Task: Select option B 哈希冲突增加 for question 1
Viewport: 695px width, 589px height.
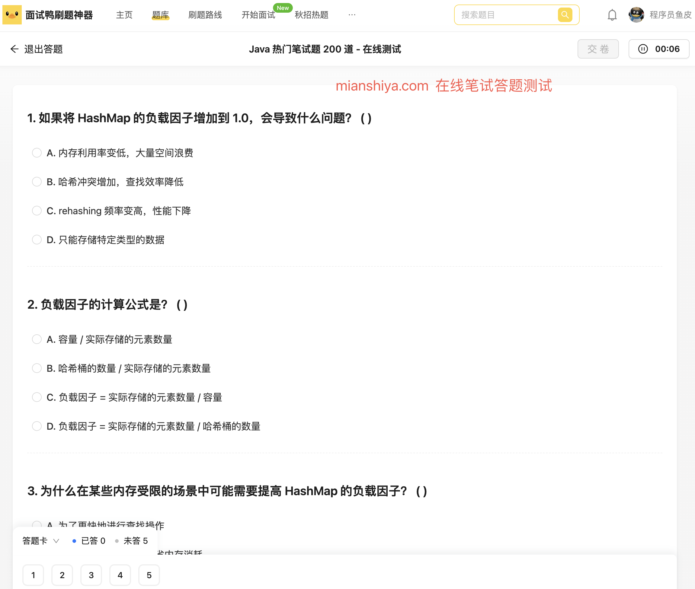Action: (x=37, y=182)
